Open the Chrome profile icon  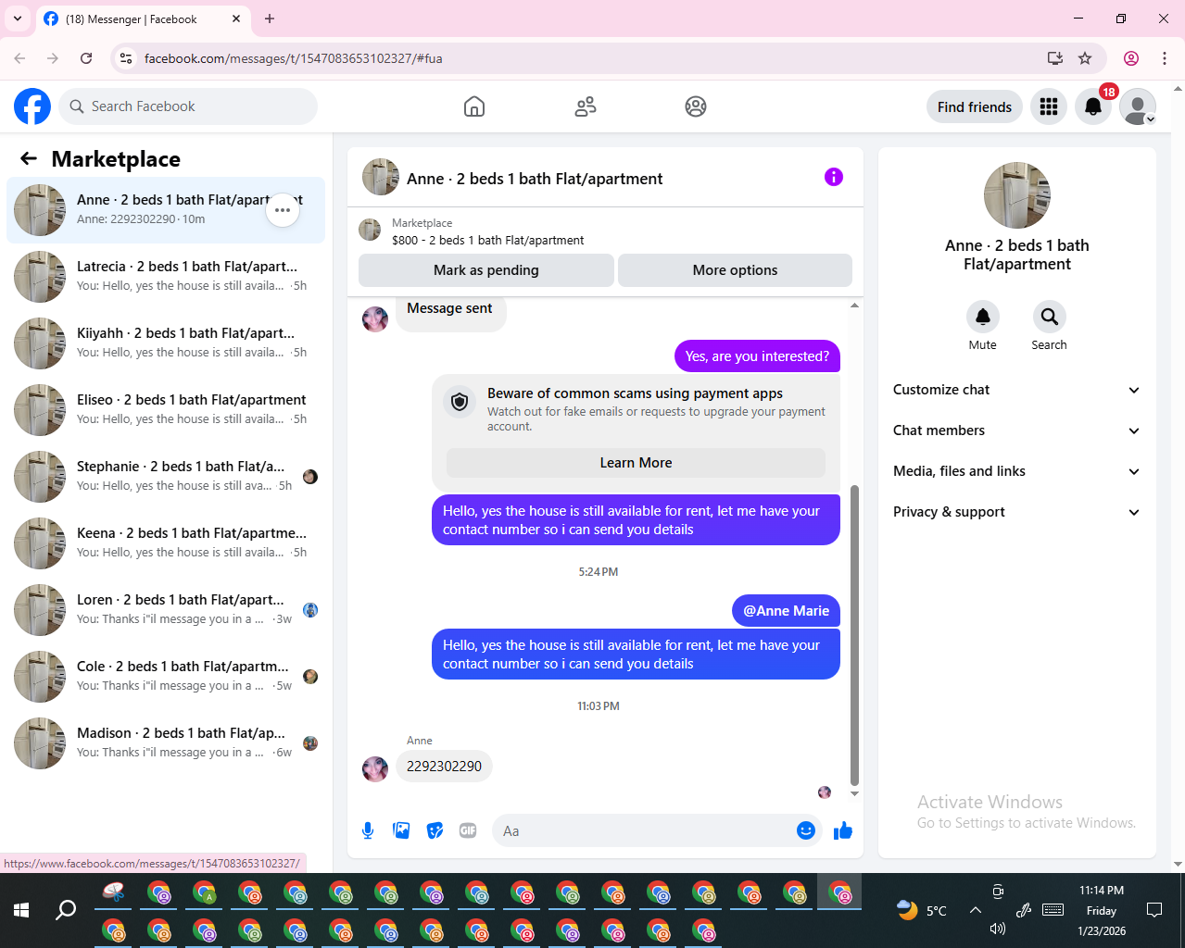1131,58
